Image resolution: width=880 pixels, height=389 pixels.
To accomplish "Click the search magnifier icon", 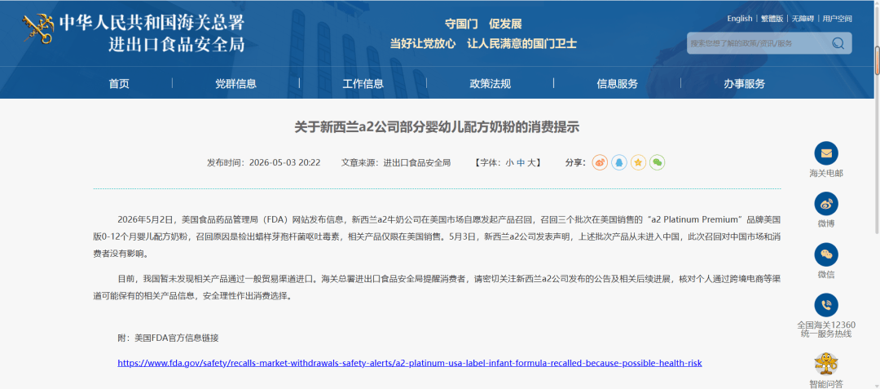I will pyautogui.click(x=838, y=43).
